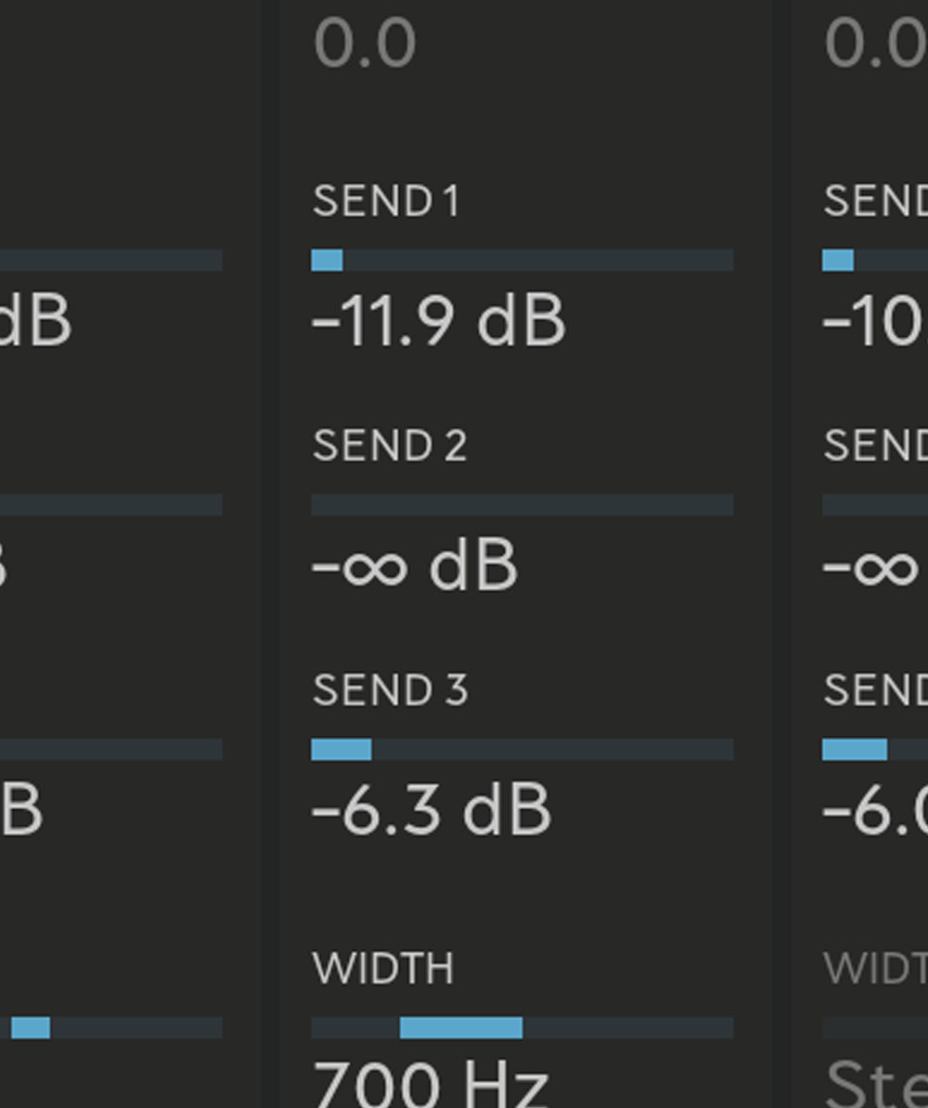Click the Width slider above 700 Hz
Screen dimensions: 928x1108
[x=522, y=1028]
